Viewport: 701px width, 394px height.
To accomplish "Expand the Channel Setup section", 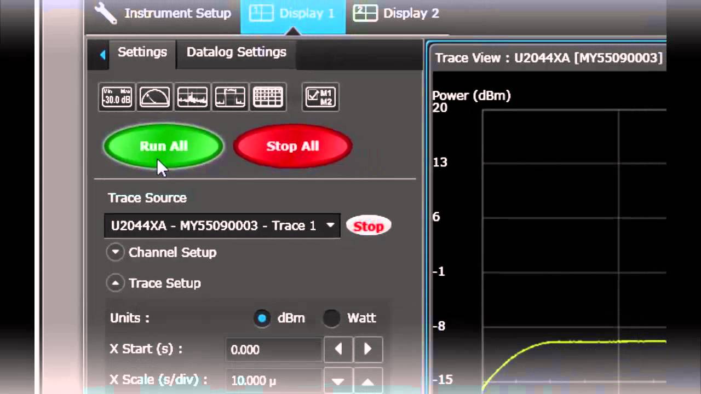I will (x=116, y=252).
